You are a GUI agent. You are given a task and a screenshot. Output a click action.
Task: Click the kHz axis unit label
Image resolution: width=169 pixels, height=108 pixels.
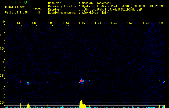2,22
